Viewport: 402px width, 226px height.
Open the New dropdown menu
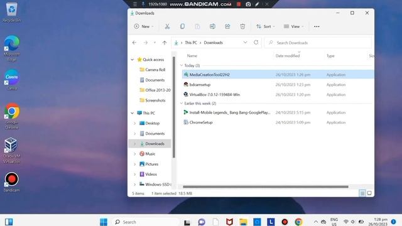click(x=144, y=26)
